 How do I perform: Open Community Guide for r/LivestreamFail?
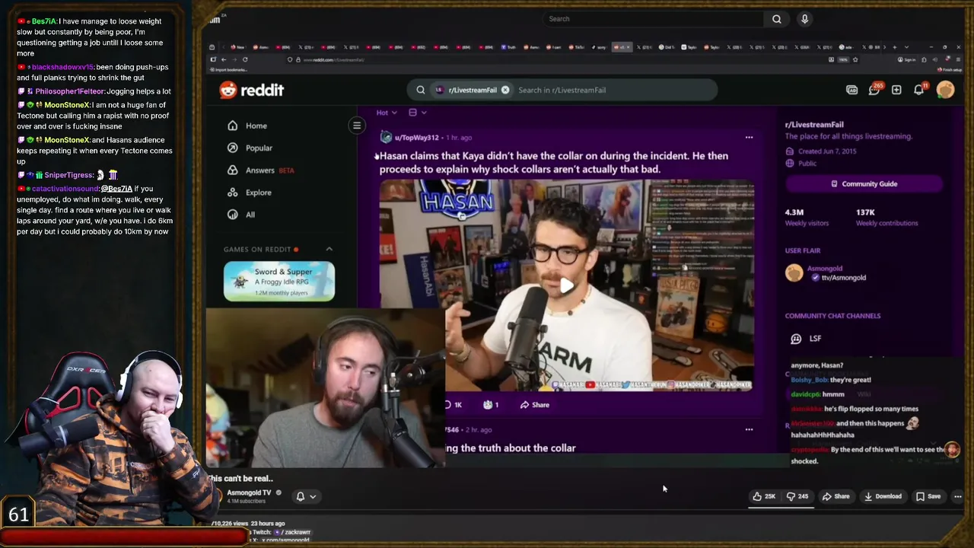pos(864,183)
